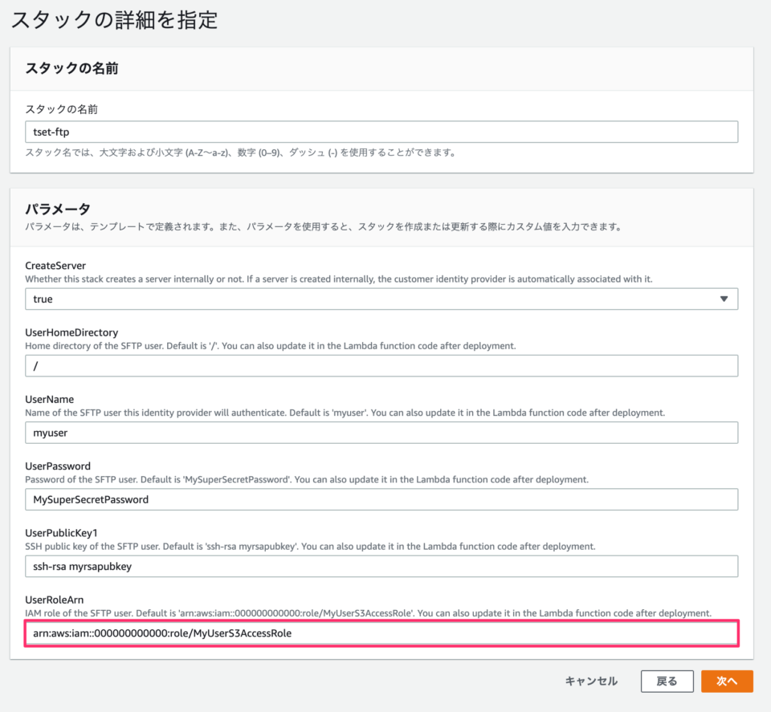Click the "UserPassword" parameter label
Viewport: 771px width, 712px height.
click(58, 466)
